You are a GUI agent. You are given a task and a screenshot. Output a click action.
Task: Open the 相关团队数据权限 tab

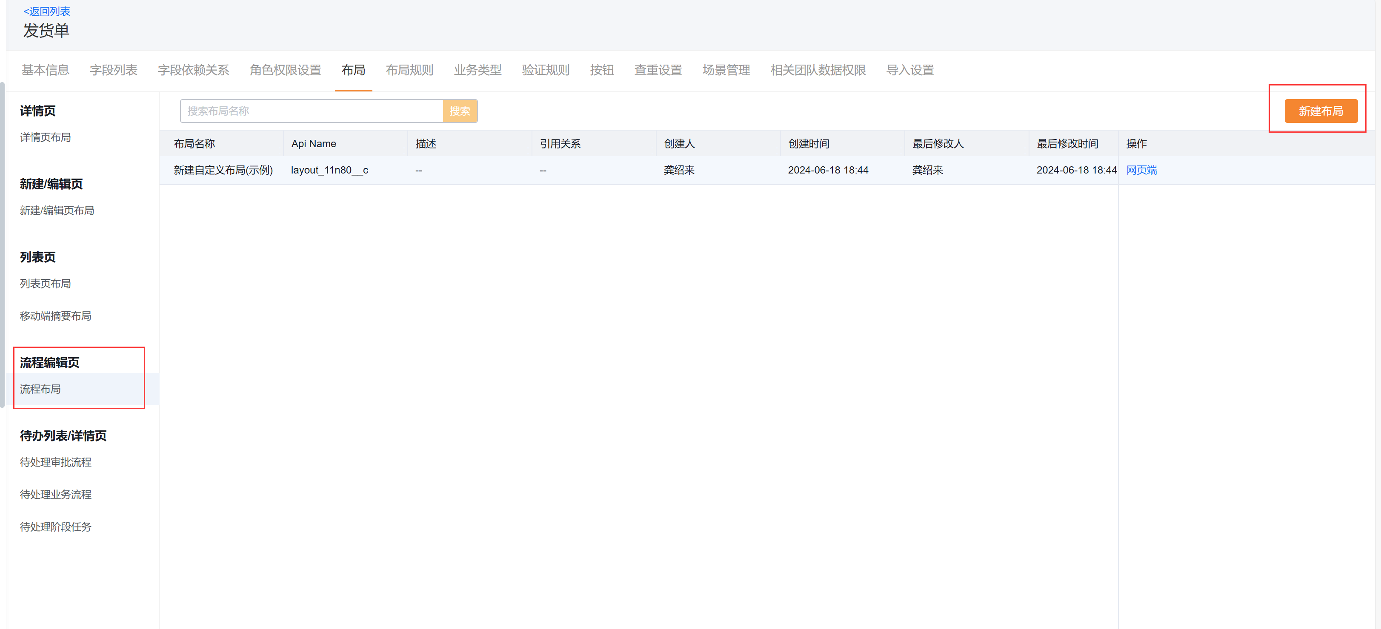click(818, 70)
